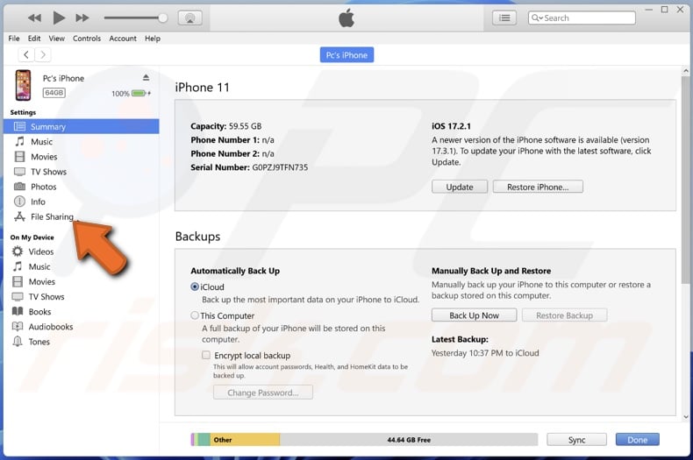Click the play button
Image resolution: width=693 pixels, height=460 pixels.
click(x=59, y=18)
